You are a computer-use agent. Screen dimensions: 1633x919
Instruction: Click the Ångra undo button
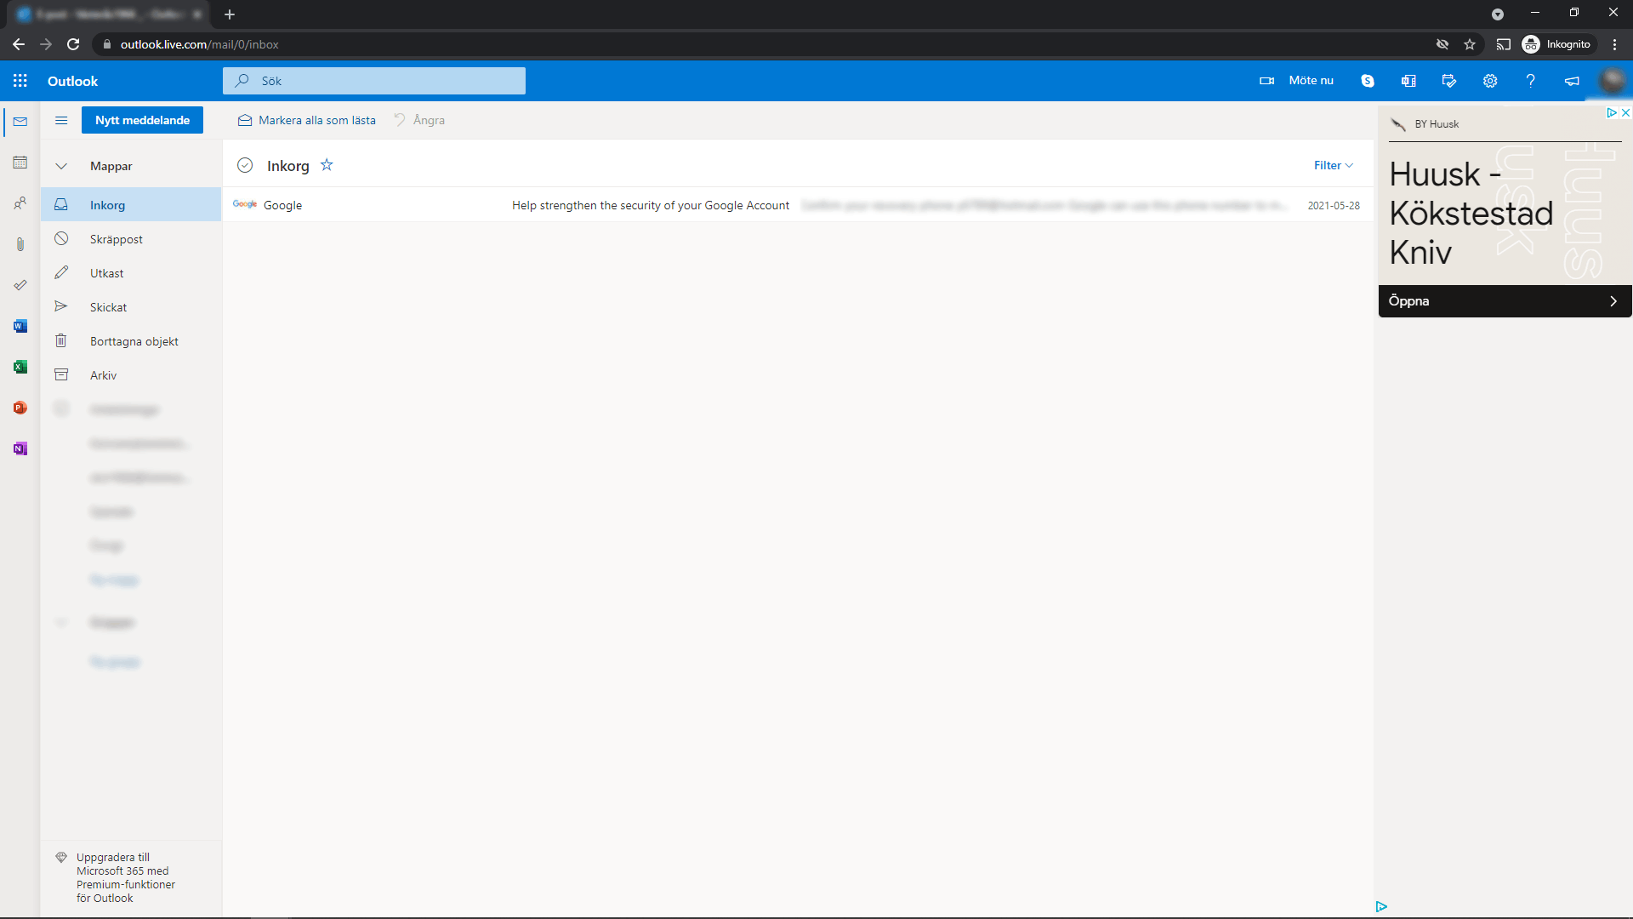[x=419, y=120]
